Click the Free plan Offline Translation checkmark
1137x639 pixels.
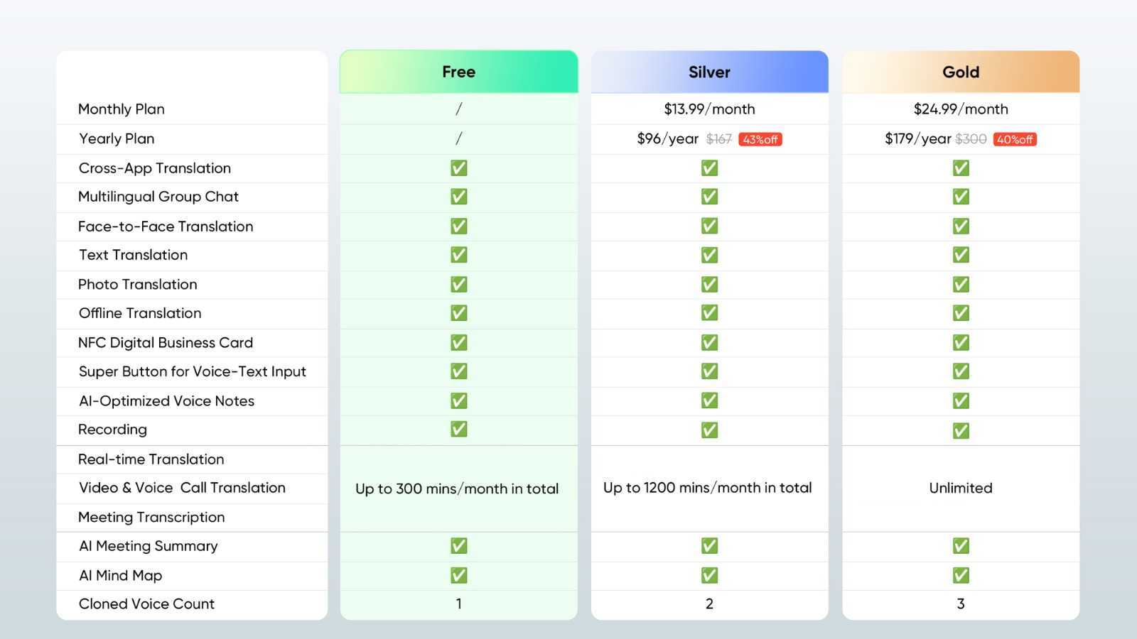[x=459, y=313]
